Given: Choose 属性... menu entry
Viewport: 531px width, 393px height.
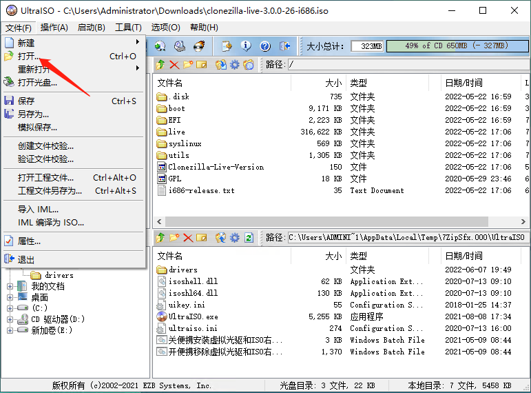Looking at the screenshot, I should 74,241.
